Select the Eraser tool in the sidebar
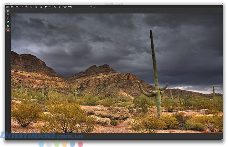Image resolution: width=228 pixels, height=147 pixels. pos(8,22)
